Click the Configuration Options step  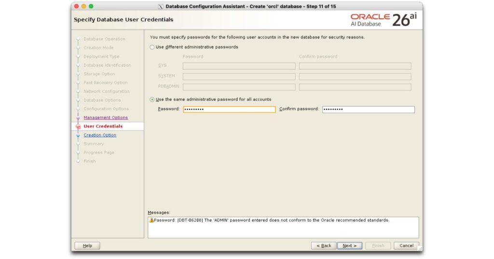[106, 109]
